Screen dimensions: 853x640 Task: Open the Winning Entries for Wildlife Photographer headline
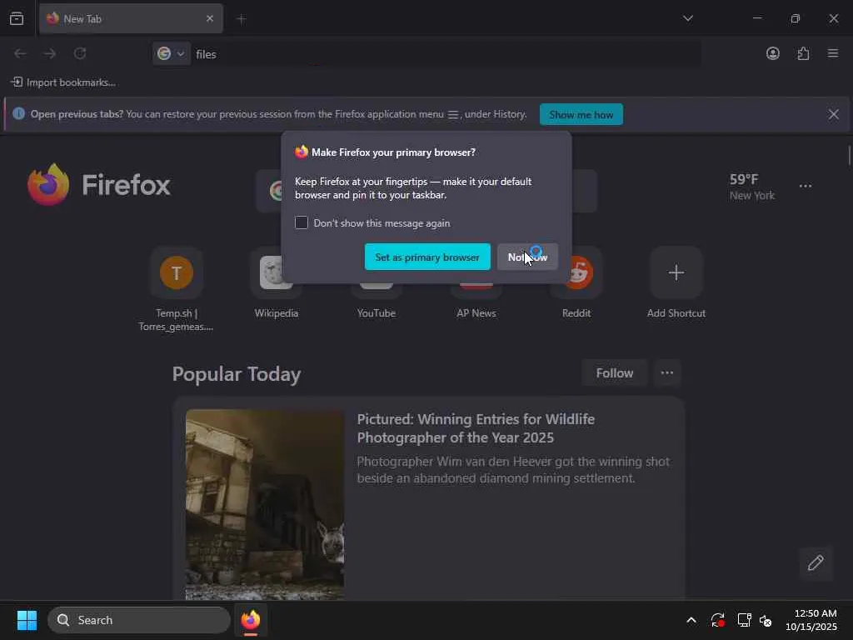pyautogui.click(x=476, y=428)
